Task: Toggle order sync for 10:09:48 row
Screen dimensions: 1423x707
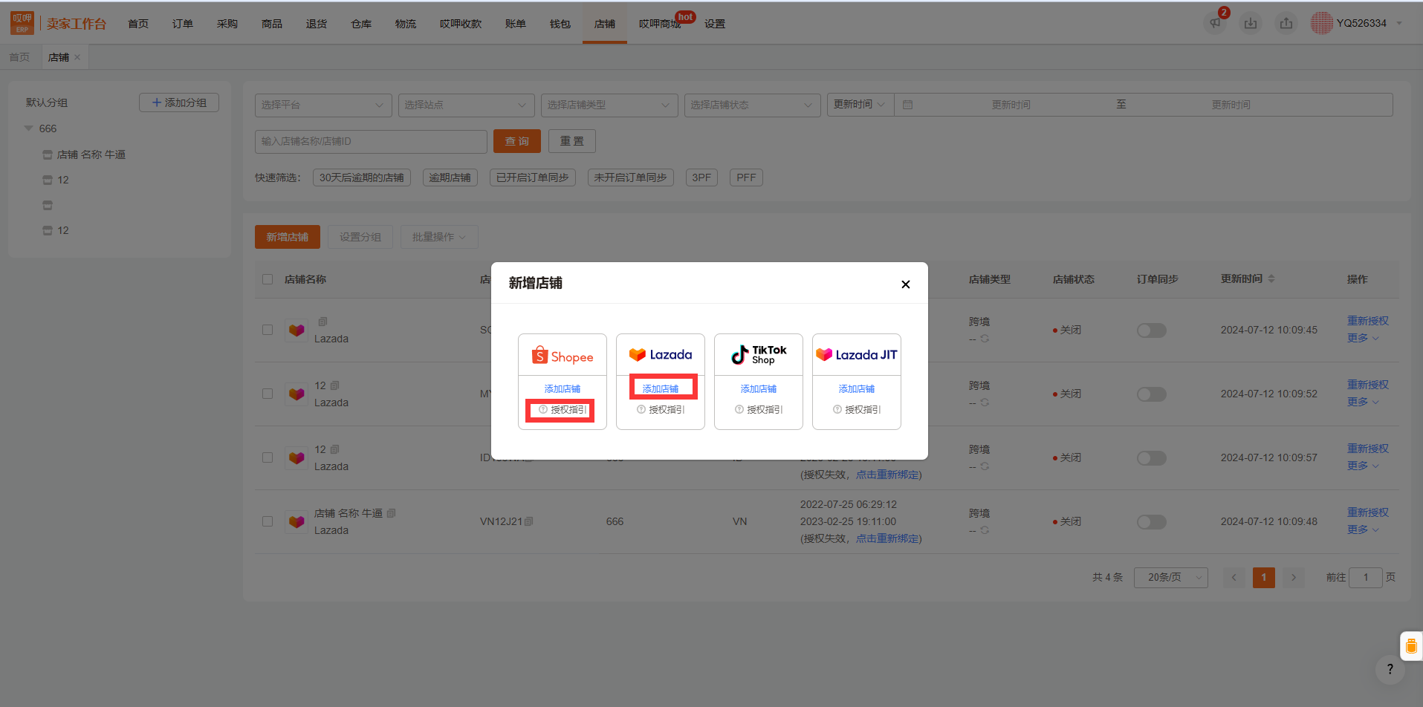Action: [1152, 521]
